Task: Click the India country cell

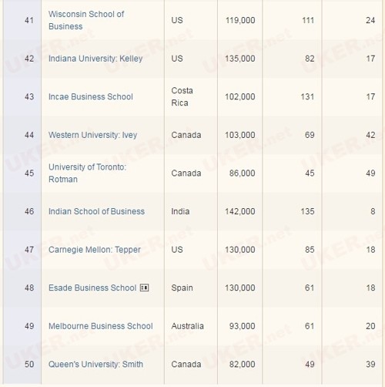Action: [191, 211]
